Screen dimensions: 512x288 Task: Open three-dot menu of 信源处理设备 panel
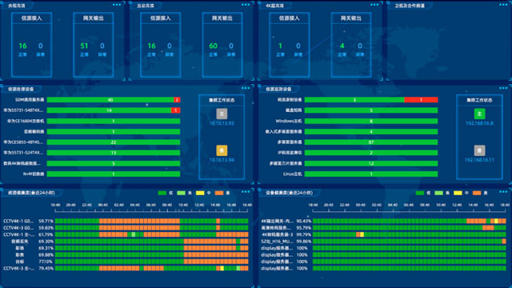246,88
